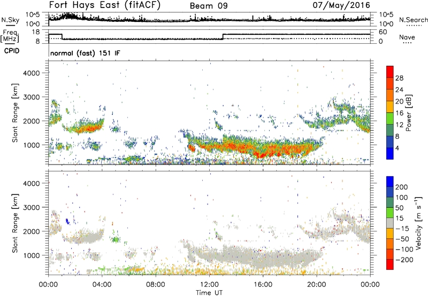Click the '1000' tick in velocity panel
The width and height of the screenshot is (428, 296).
tap(31, 255)
